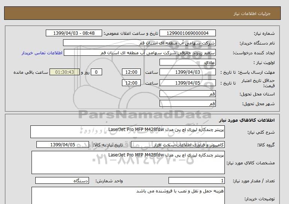Click the request creator field سعید زینوند
This screenshot has height=204, width=289.
click(x=140, y=52)
